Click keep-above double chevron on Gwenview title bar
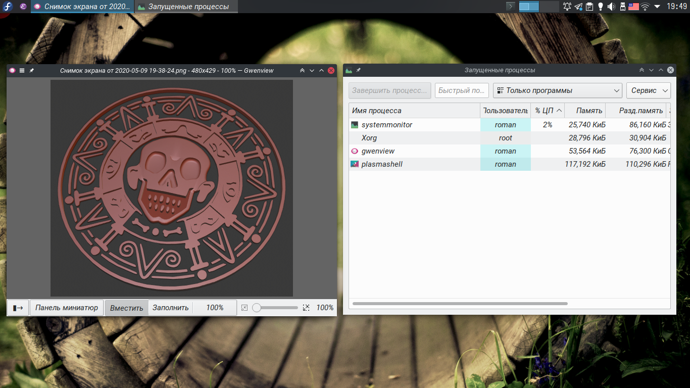Image resolution: width=690 pixels, height=388 pixels. tap(303, 71)
